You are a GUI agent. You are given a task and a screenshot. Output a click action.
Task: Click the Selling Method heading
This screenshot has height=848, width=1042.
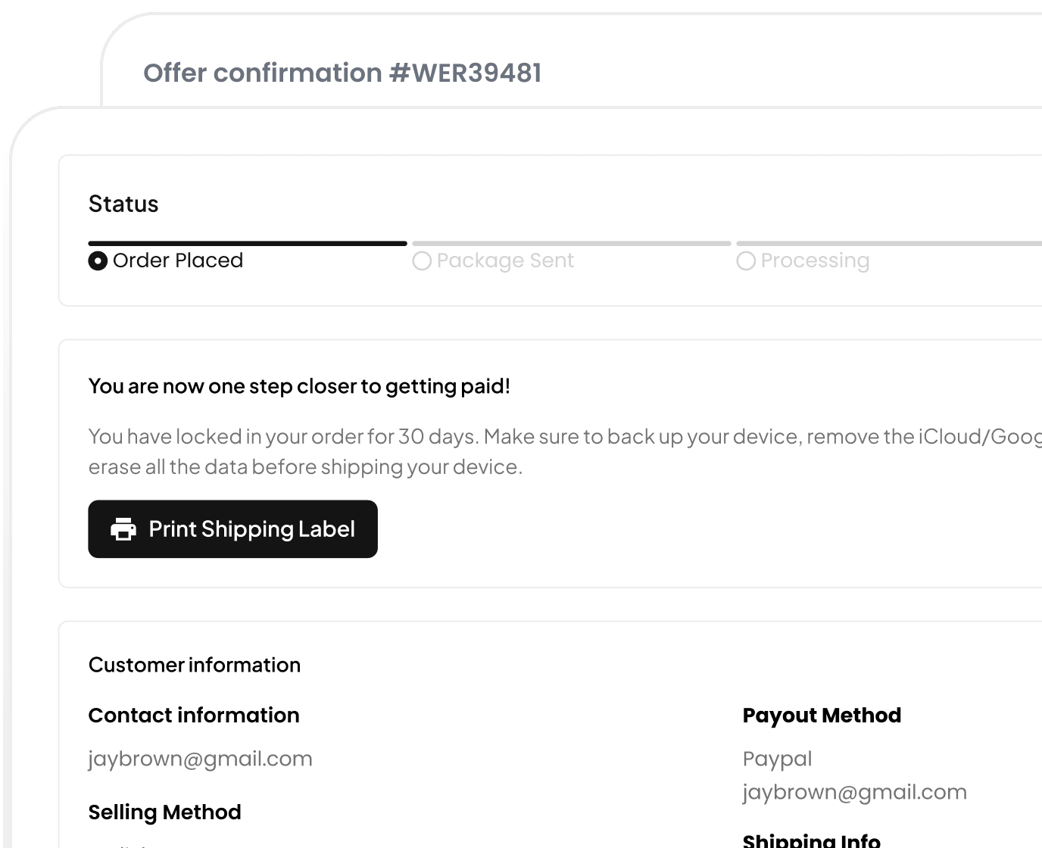coord(164,812)
